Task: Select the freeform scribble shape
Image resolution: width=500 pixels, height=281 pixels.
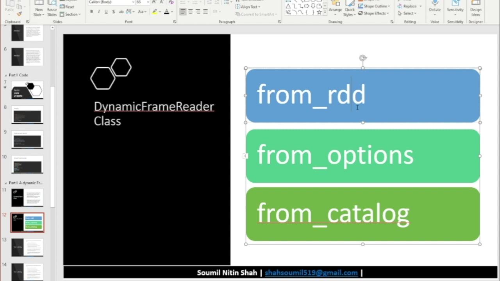Action: (x=288, y=12)
